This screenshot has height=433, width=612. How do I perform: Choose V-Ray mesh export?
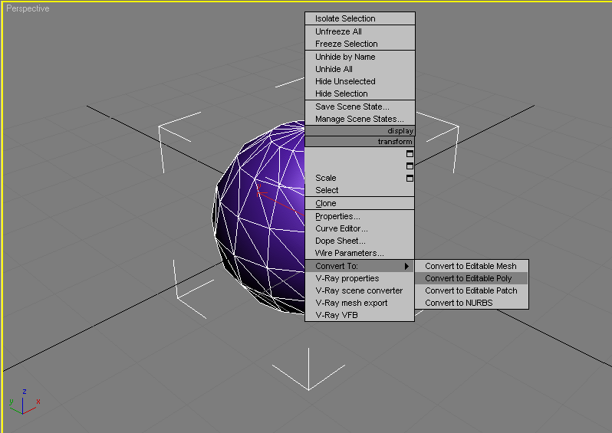[x=360, y=303]
